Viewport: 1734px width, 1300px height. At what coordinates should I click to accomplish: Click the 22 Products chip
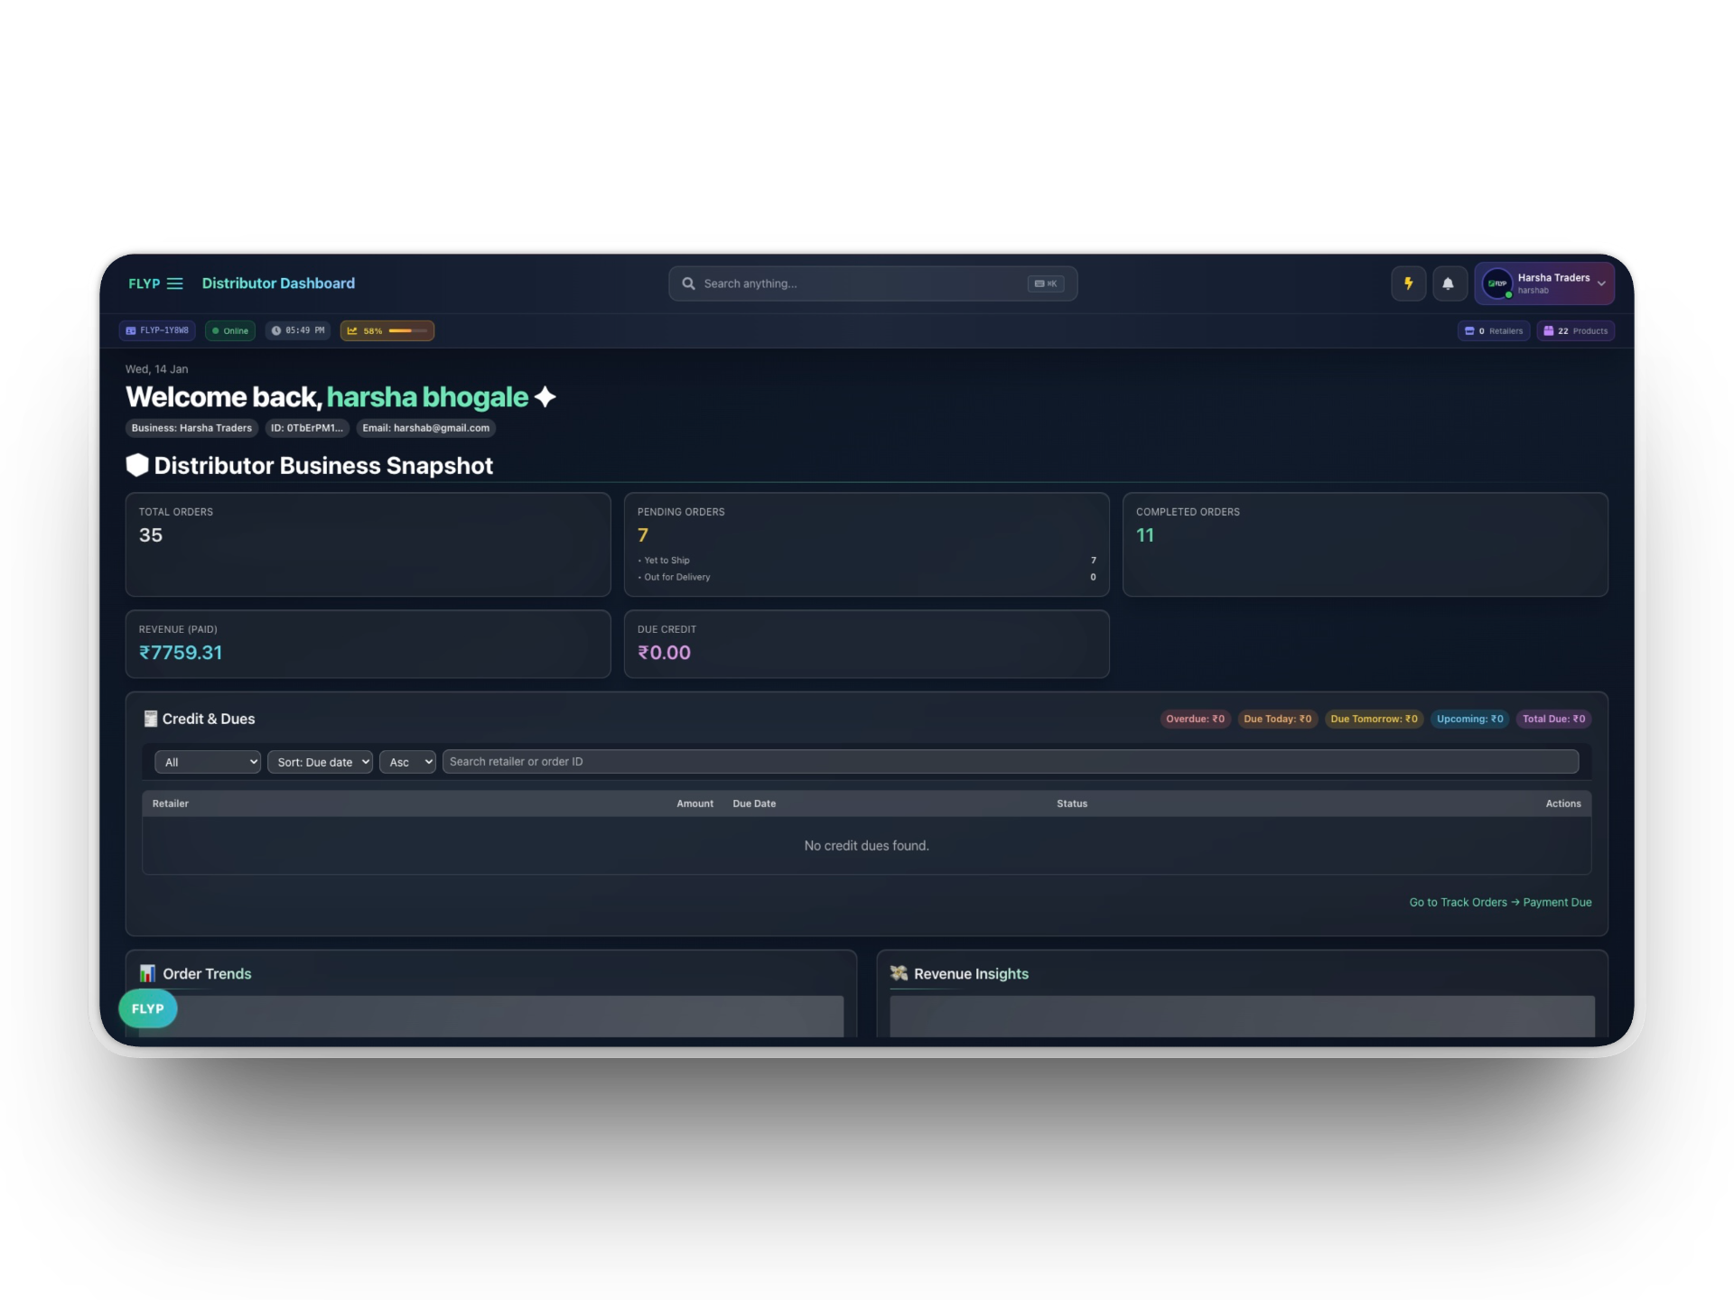tap(1575, 331)
